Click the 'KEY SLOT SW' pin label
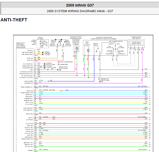The height and width of the screenshot is (152, 159). [x=29, y=133]
